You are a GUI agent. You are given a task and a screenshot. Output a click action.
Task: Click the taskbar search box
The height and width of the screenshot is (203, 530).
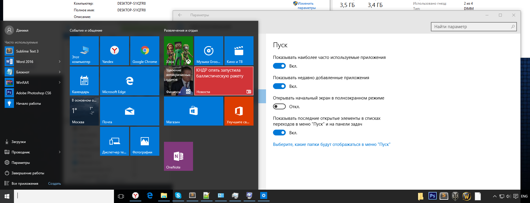tap(64, 196)
